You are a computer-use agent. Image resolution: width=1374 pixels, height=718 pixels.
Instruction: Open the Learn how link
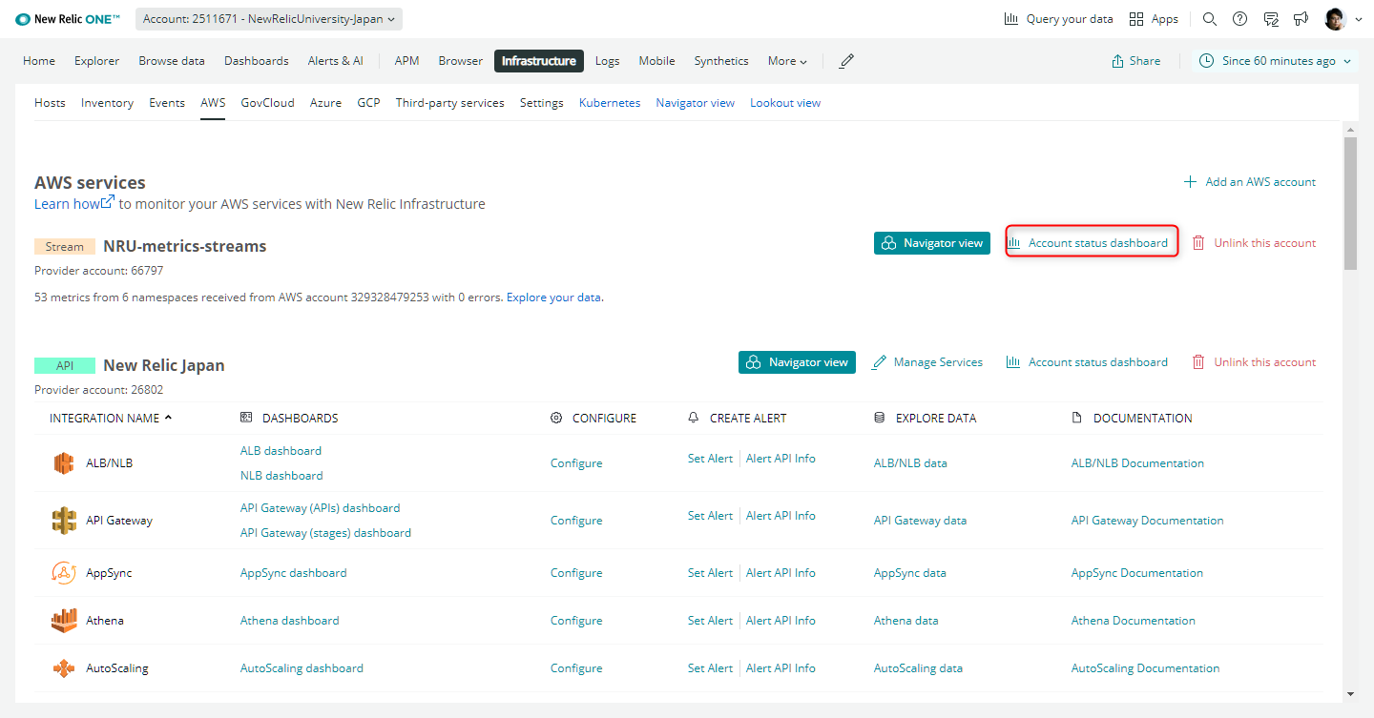(x=74, y=204)
